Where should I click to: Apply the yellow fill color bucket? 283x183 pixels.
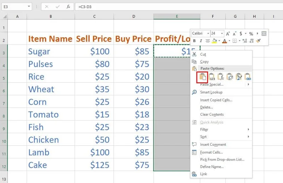click(x=214, y=41)
